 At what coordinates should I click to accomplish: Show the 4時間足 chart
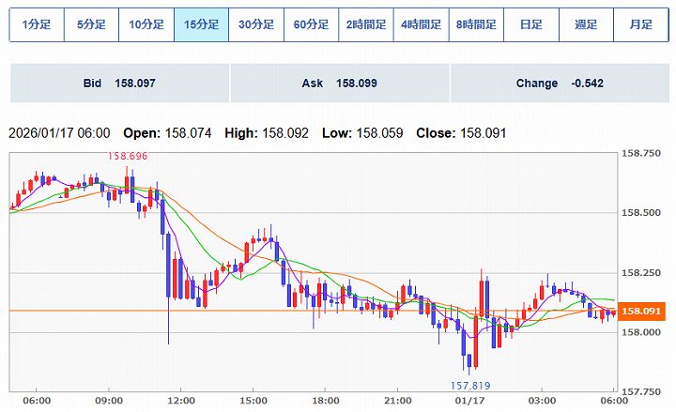pos(422,25)
